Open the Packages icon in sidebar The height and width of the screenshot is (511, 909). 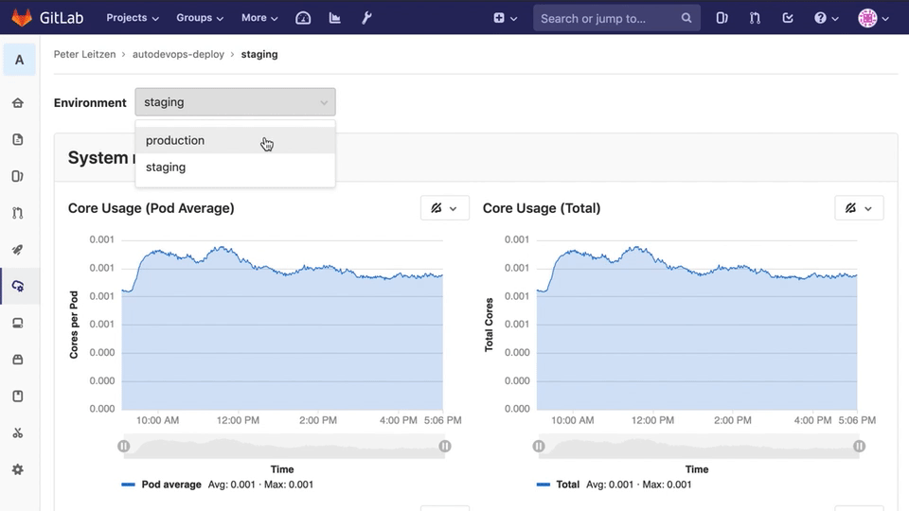coord(18,360)
